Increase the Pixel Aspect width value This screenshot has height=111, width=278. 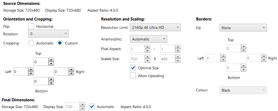click(x=147, y=47)
